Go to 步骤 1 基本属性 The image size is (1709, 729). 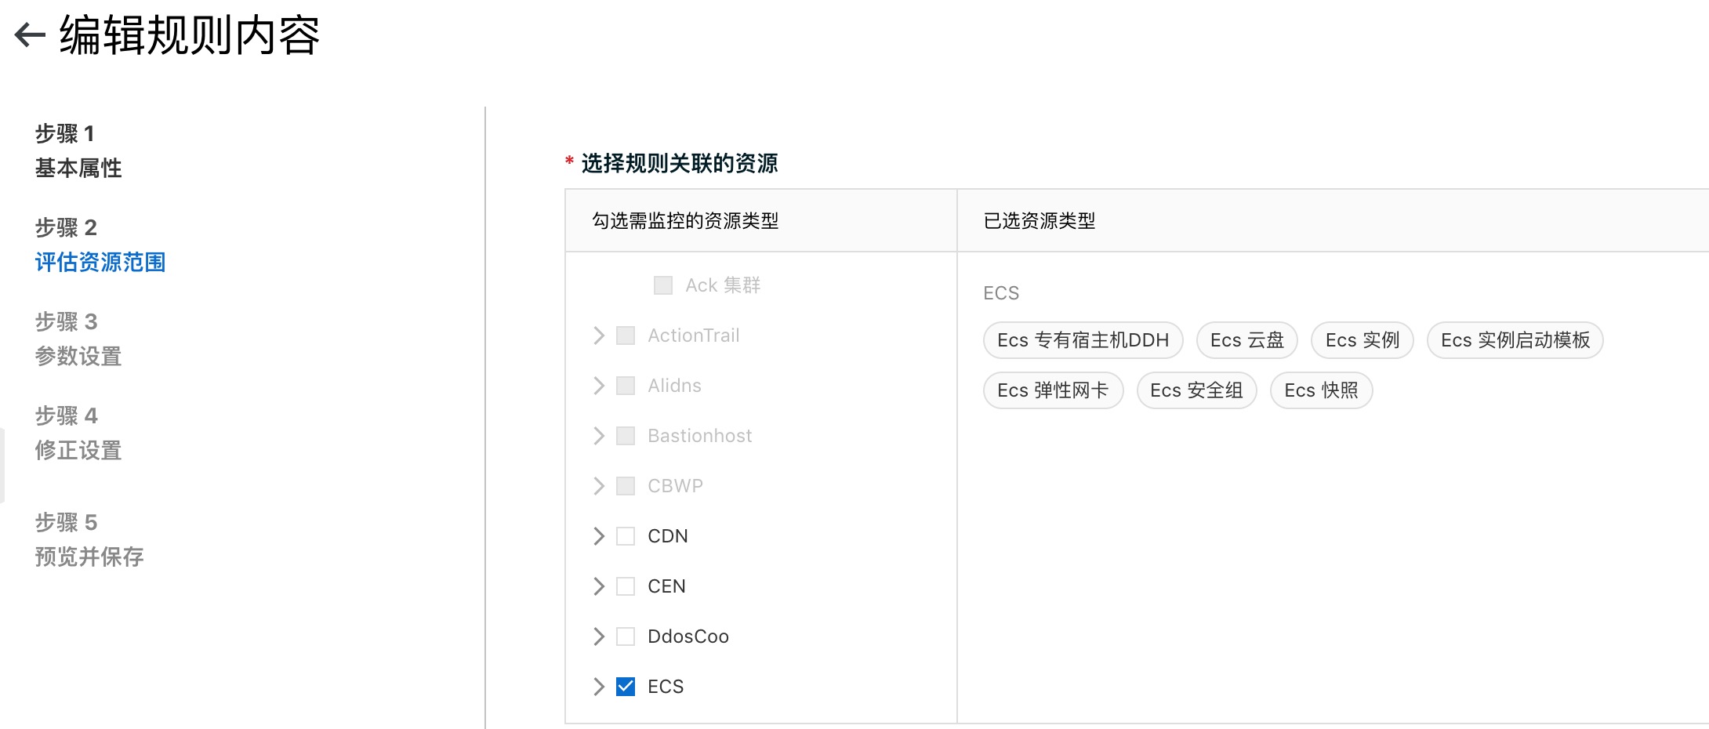(78, 151)
